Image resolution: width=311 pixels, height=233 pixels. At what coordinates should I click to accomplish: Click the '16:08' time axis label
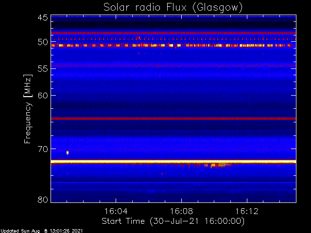click(x=181, y=211)
